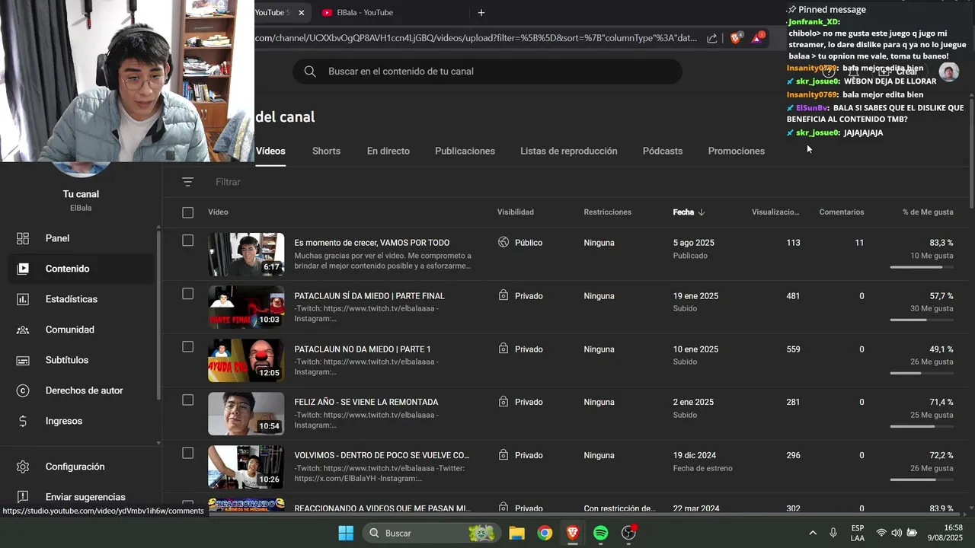
Task: Open File Explorer from taskbar
Action: coord(516,533)
